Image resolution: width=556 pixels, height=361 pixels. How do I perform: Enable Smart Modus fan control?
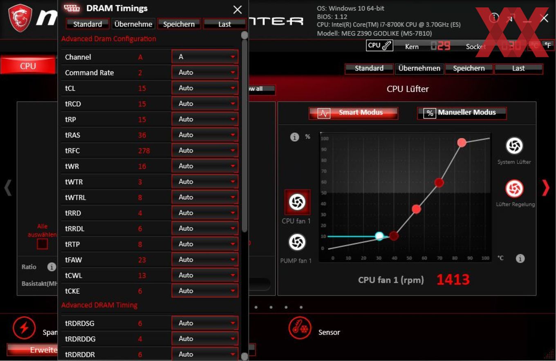point(353,113)
